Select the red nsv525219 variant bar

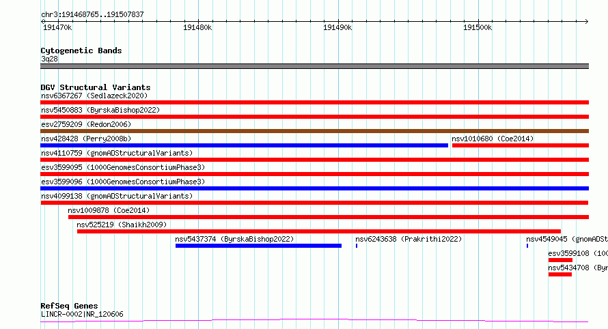319,231
